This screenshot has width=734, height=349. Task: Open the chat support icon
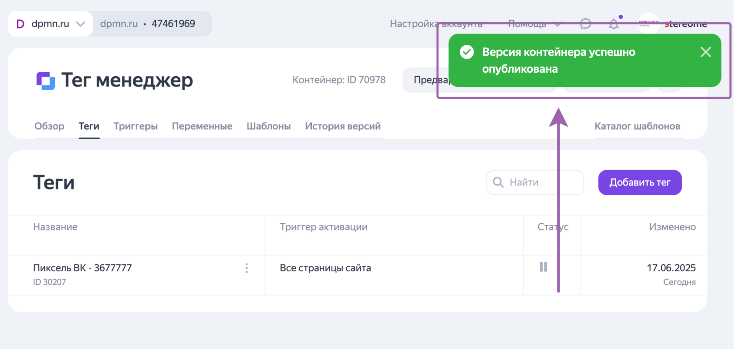(585, 23)
